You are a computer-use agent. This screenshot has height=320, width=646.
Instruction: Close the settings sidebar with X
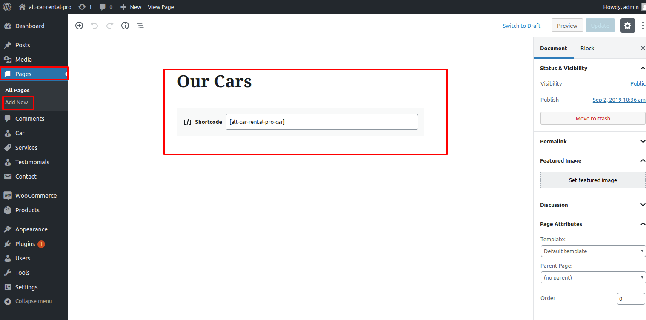643,48
